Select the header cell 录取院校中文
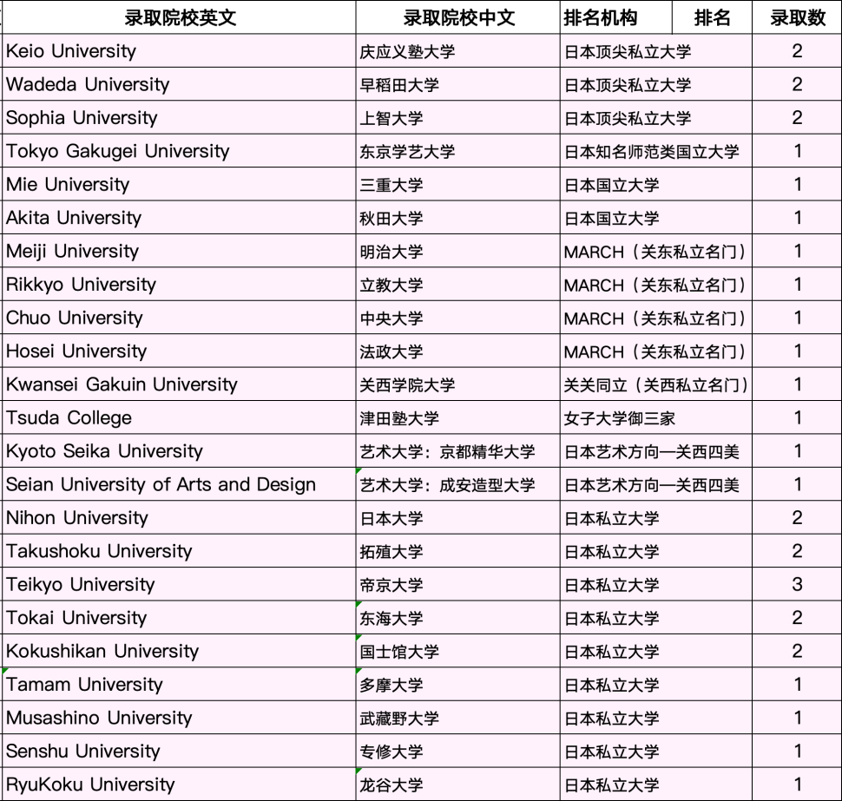The image size is (842, 801). [x=458, y=17]
